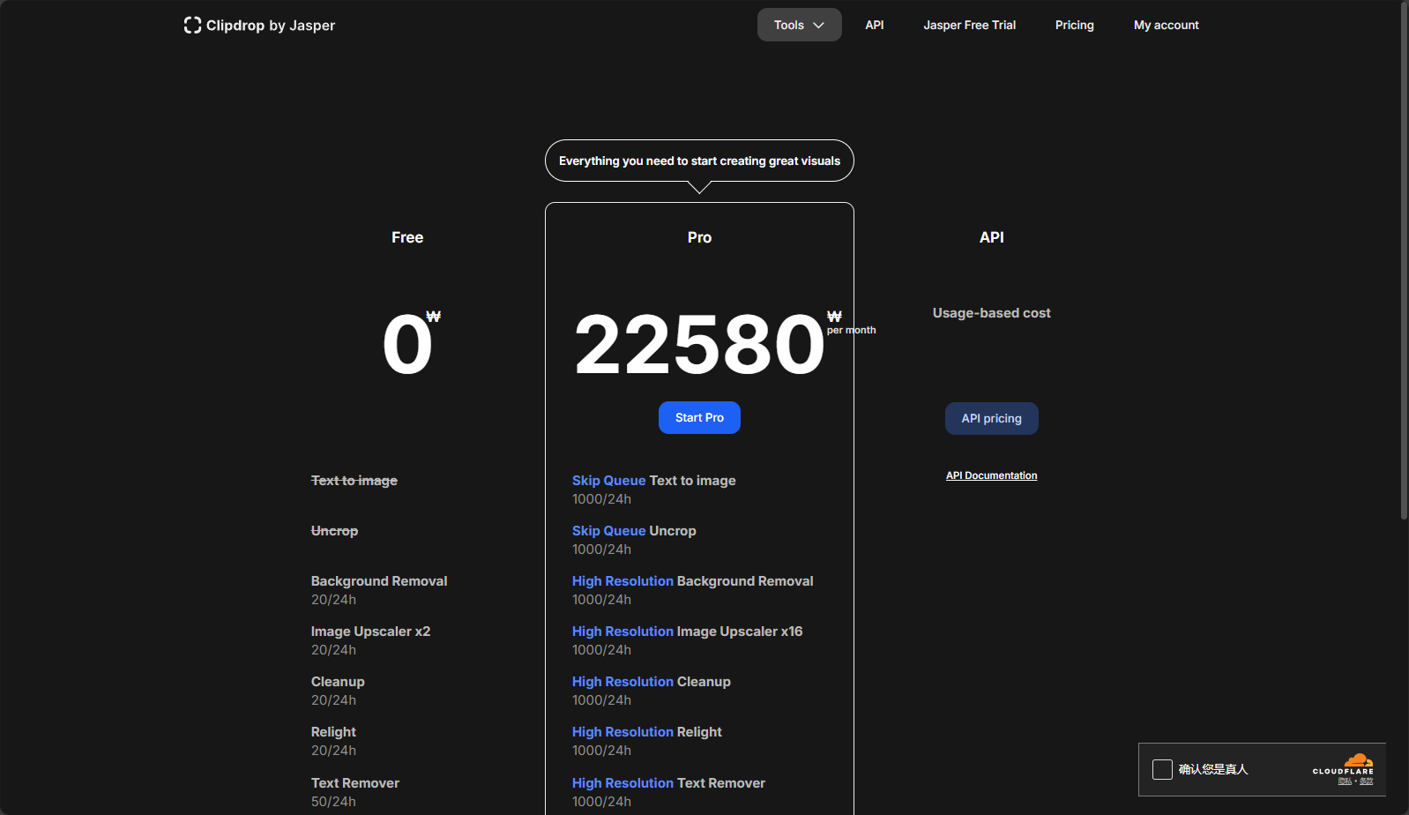Click the 'Everything you need' speech bubble
Screen dimensions: 1409x815
click(699, 161)
